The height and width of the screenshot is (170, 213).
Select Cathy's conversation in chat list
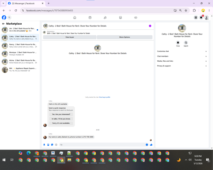click(x=20, y=38)
